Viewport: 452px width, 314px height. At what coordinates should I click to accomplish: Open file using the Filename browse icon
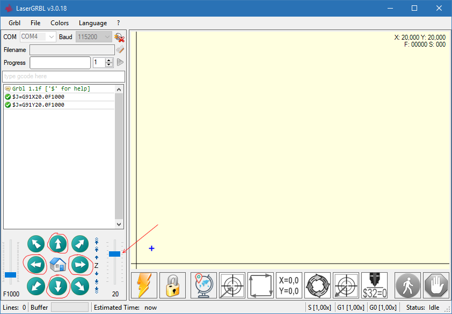(x=120, y=49)
